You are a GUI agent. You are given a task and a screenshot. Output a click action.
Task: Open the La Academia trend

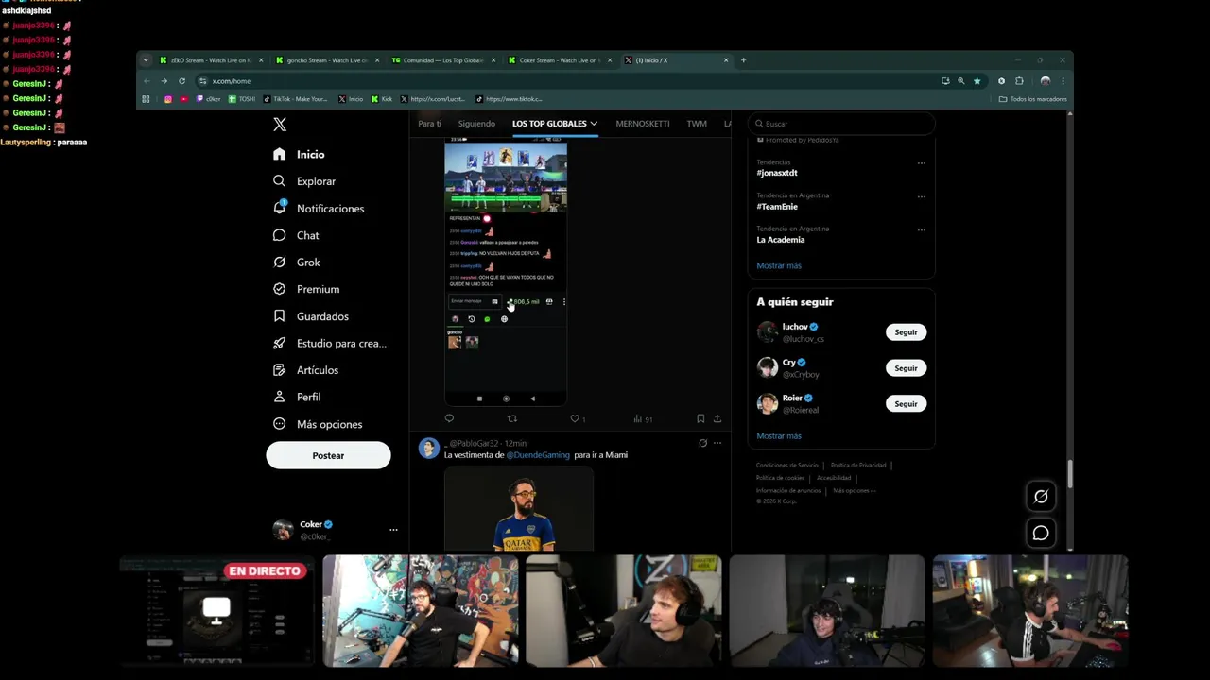pos(781,240)
